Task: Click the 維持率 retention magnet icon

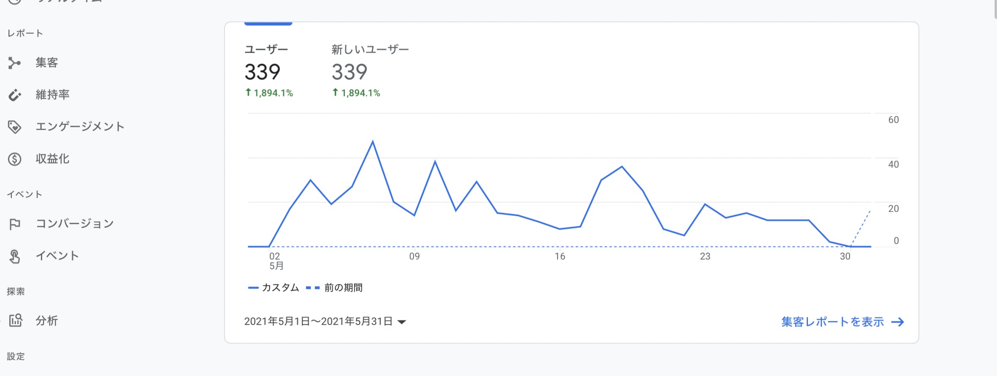Action: click(14, 95)
